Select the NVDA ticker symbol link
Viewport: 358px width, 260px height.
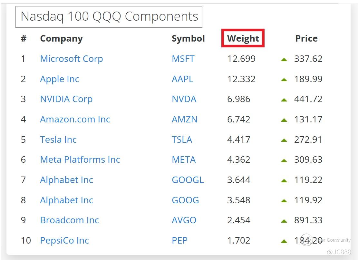[x=184, y=99]
